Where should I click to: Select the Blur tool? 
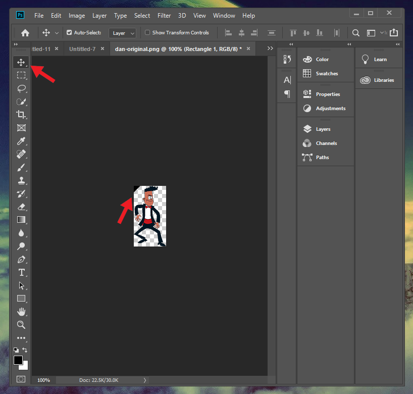(x=21, y=233)
